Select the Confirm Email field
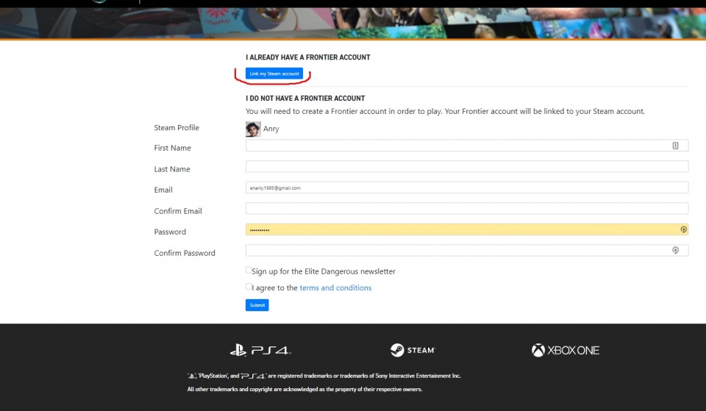Image resolution: width=706 pixels, height=411 pixels. coord(467,208)
